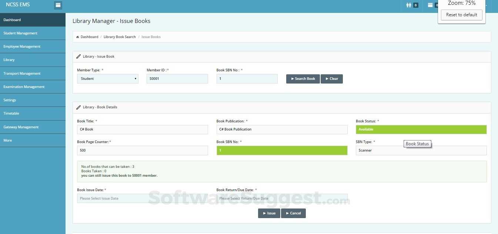498x234 pixels.
Task: Open Timetable in the sidebar
Action: coord(33,113)
